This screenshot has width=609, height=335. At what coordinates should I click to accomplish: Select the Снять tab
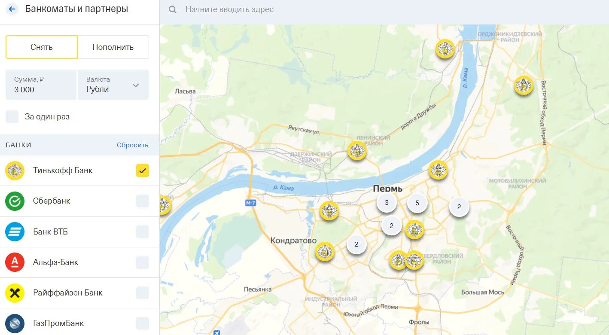(x=42, y=47)
